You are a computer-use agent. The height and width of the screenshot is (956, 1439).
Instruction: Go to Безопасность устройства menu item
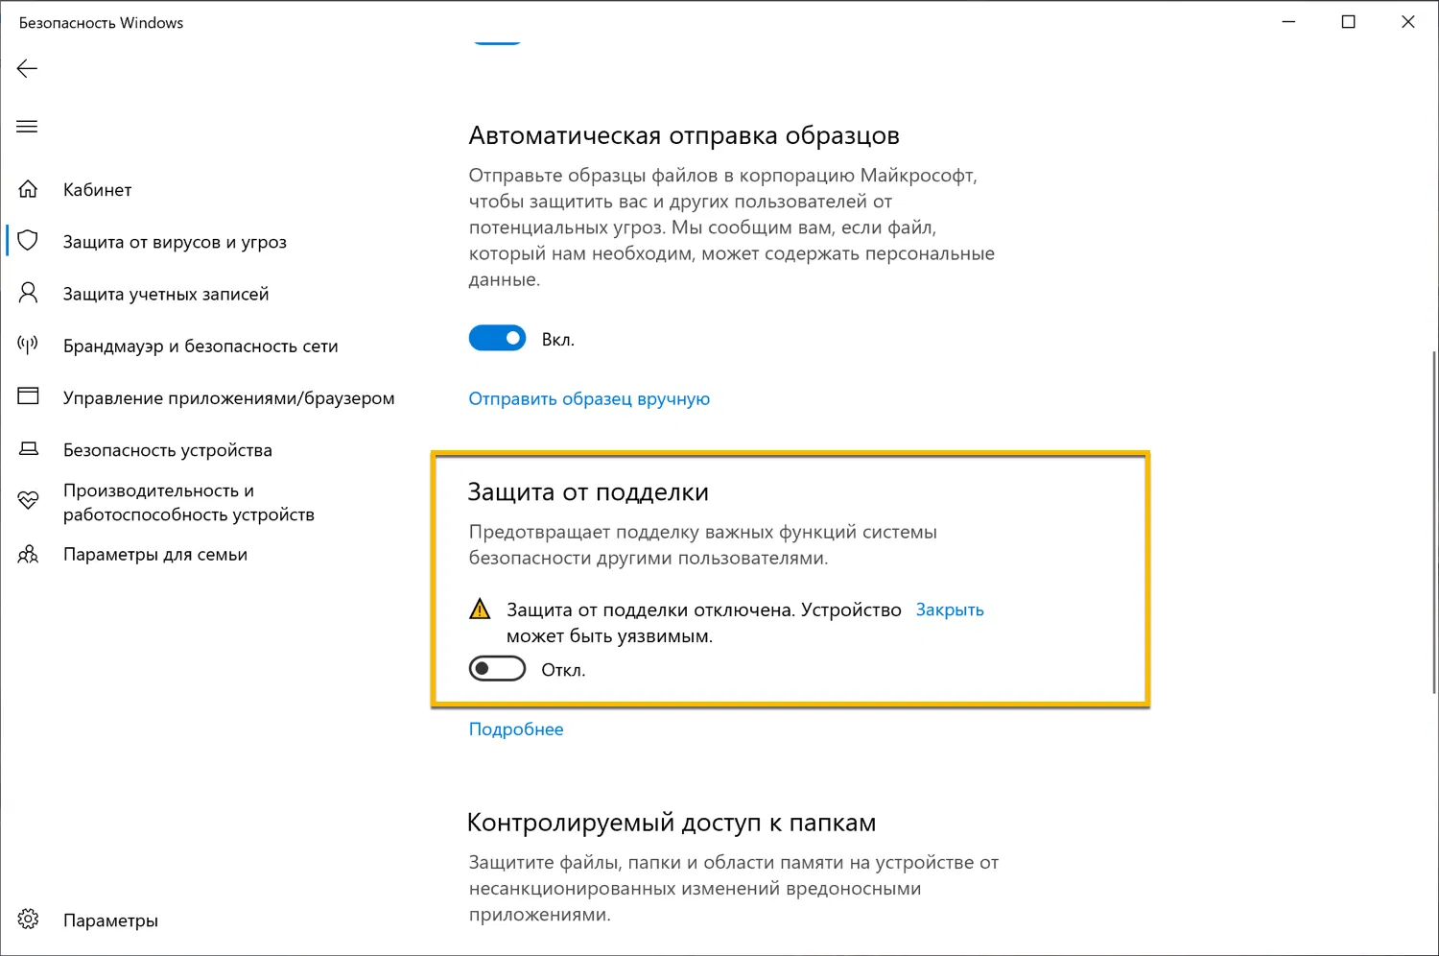coord(168,450)
